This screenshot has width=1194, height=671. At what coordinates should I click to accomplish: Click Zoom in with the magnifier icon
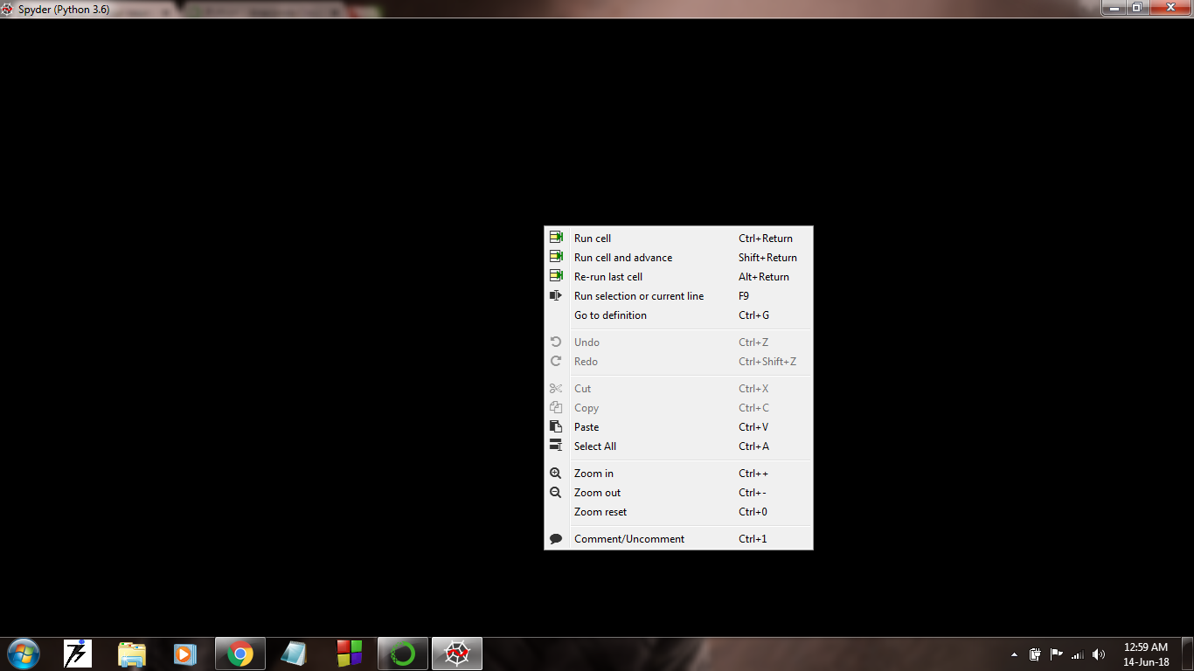click(678, 473)
